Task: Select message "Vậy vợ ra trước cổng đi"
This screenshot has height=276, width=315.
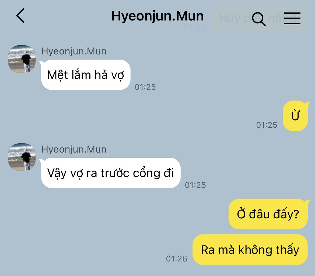Action: coord(110,173)
